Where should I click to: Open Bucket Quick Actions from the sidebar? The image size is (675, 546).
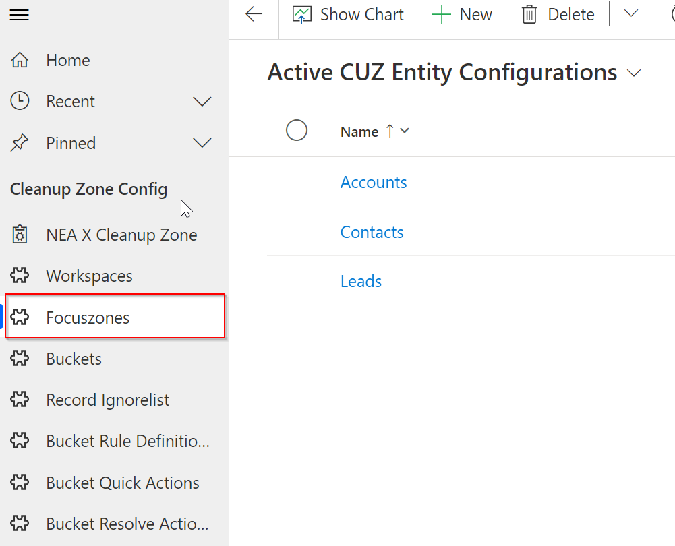[x=123, y=483]
